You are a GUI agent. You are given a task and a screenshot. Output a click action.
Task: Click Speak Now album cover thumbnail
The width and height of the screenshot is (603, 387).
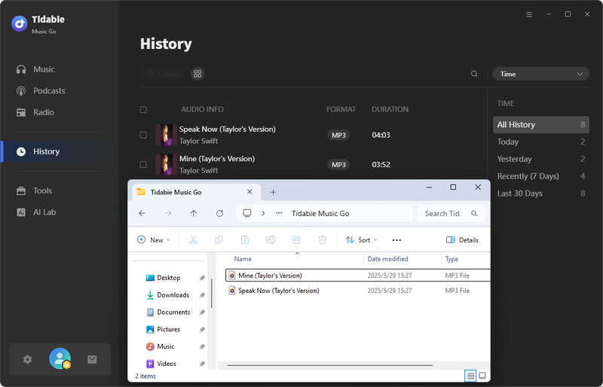tap(166, 136)
